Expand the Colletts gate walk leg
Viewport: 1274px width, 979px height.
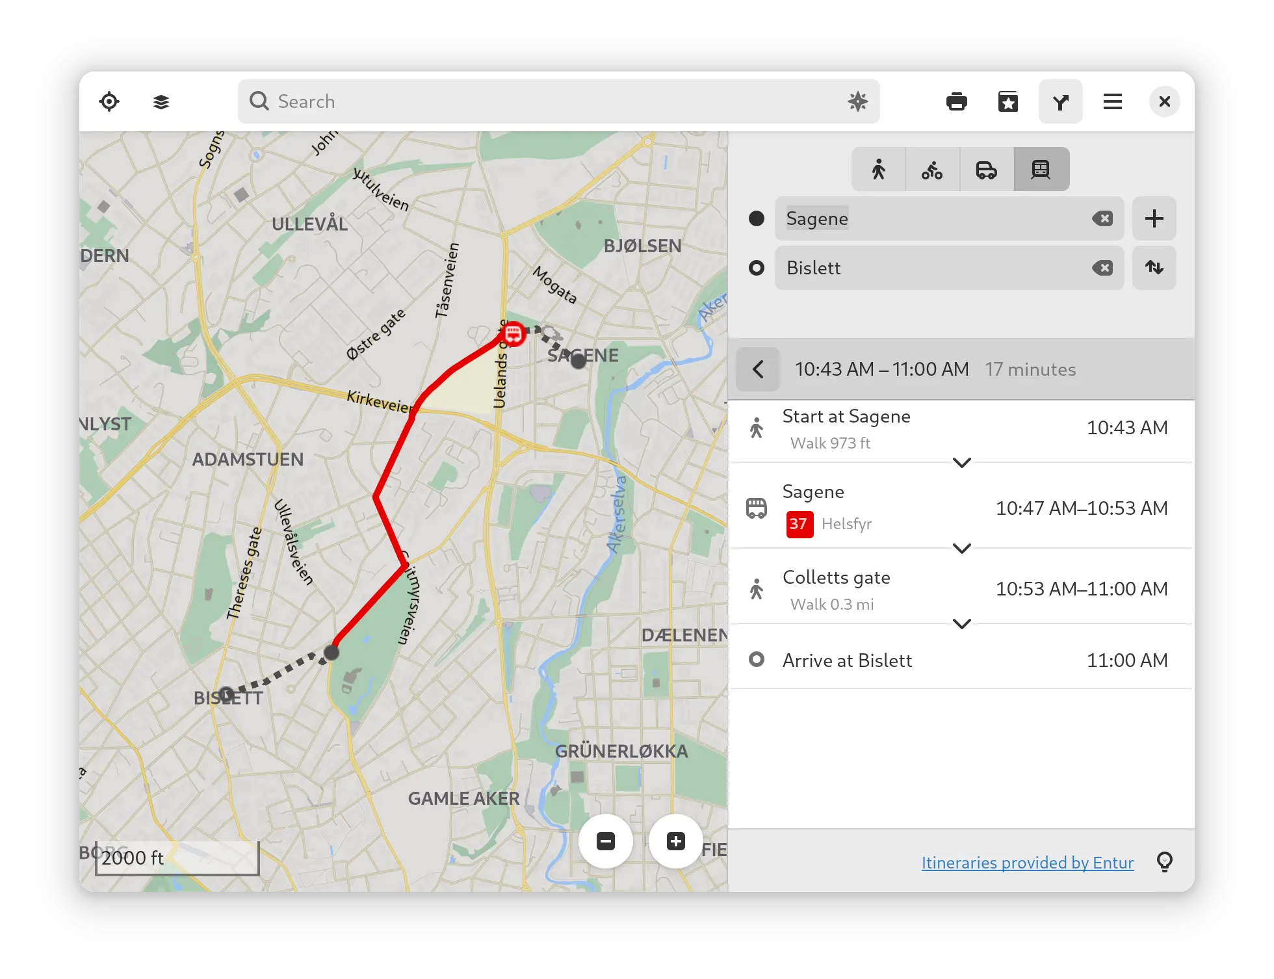click(961, 623)
